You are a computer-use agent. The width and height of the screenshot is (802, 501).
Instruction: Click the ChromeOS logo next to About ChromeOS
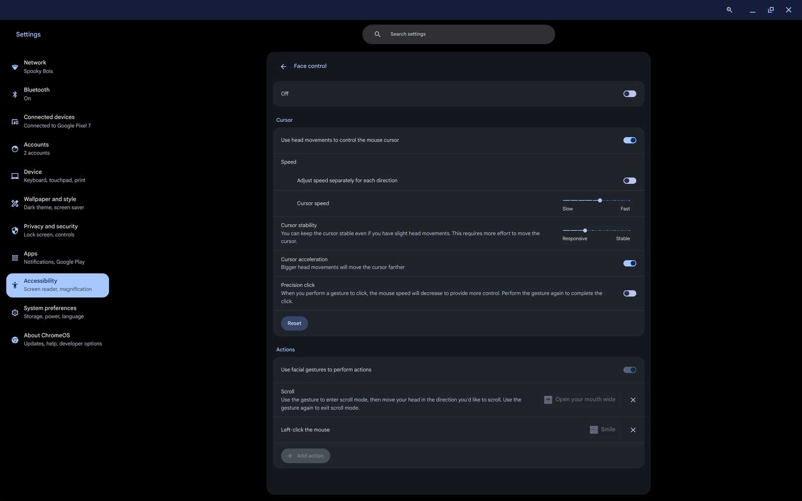(x=15, y=340)
